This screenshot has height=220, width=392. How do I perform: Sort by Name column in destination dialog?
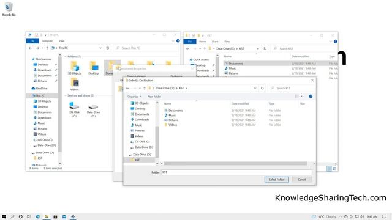[x=167, y=103]
